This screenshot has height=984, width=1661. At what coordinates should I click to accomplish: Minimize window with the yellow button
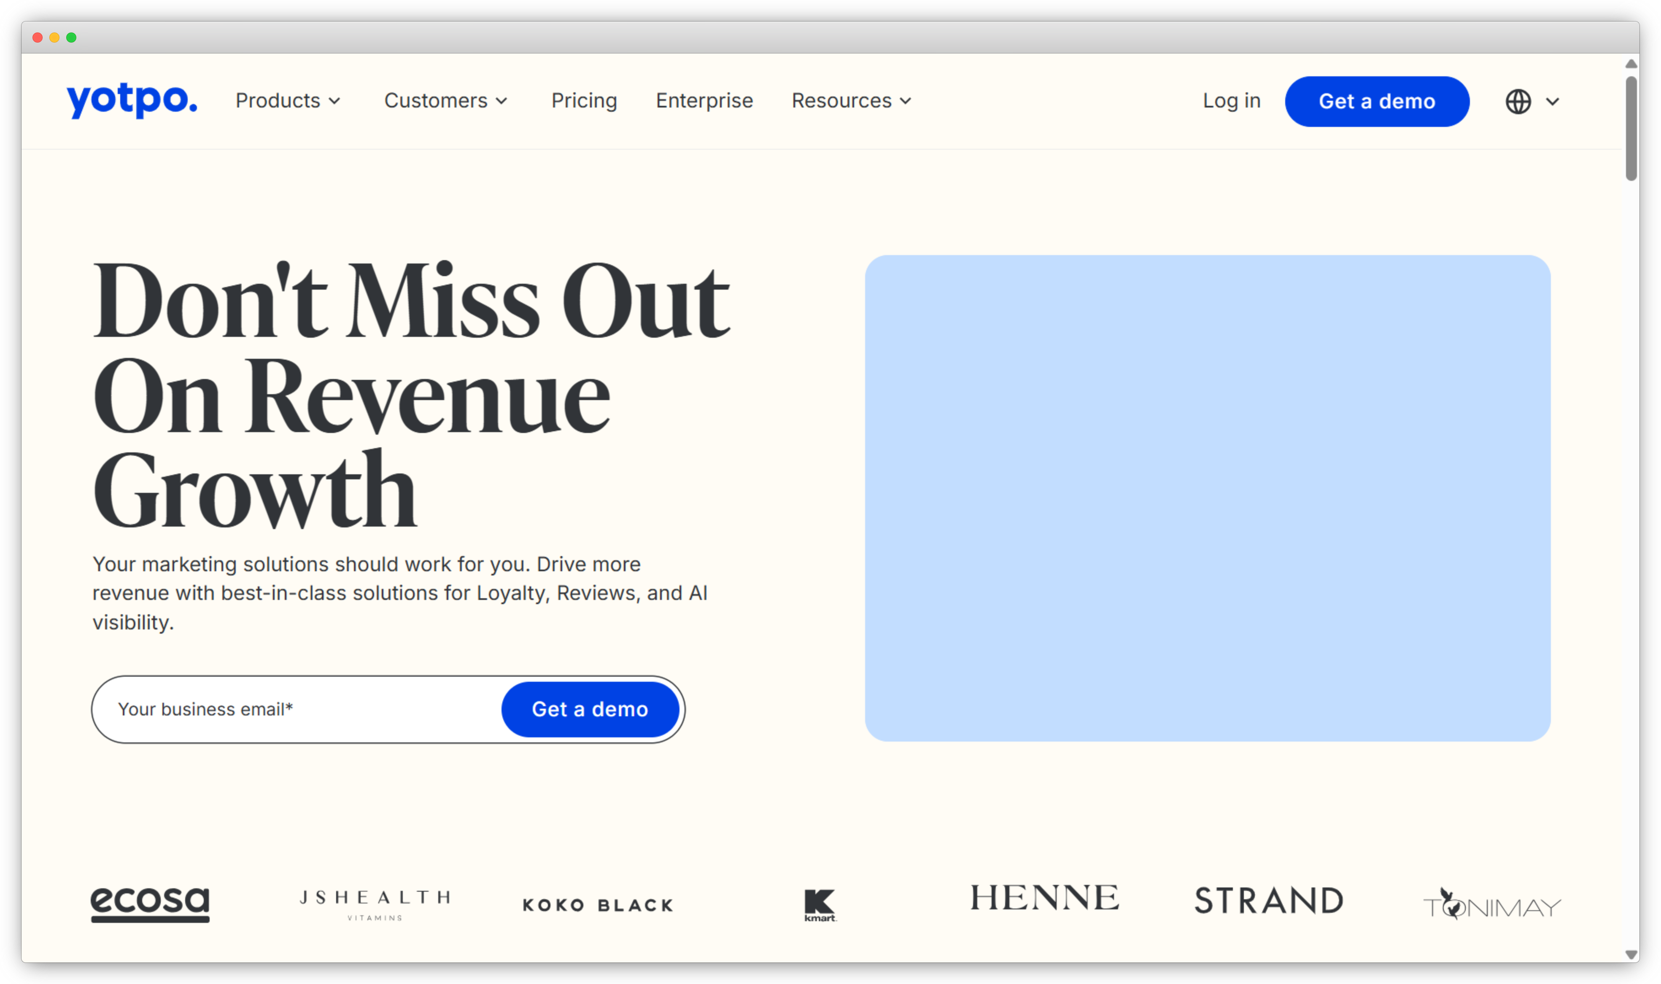[x=54, y=37]
